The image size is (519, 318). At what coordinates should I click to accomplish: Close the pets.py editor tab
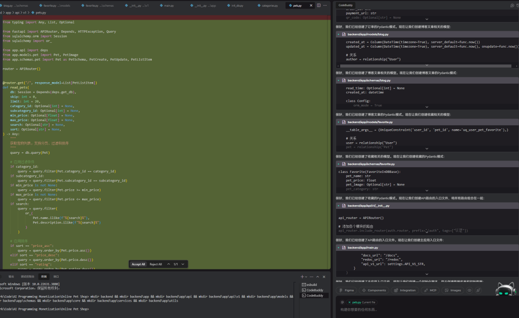(x=311, y=5)
